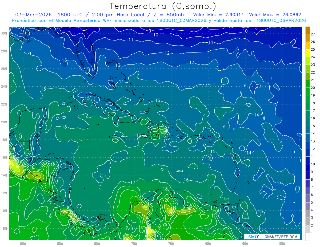Click the 26N latitude label

pyautogui.click(x=5, y=69)
